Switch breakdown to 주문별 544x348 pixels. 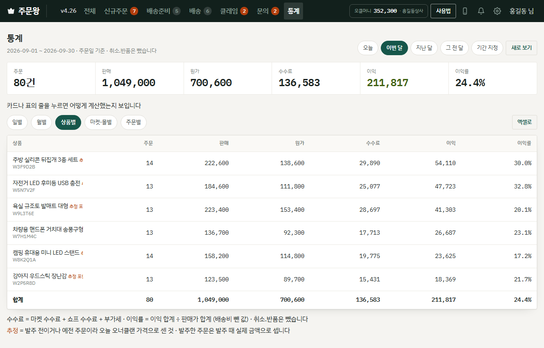133,122
